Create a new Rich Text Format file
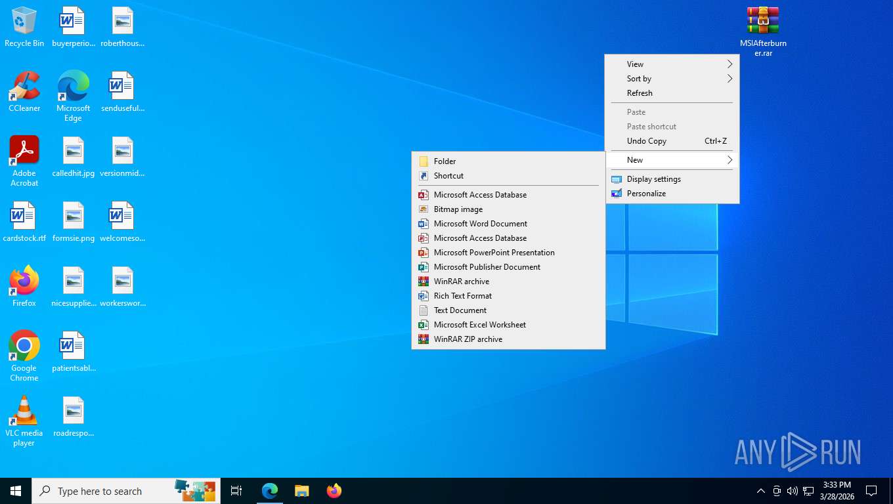 pos(508,296)
